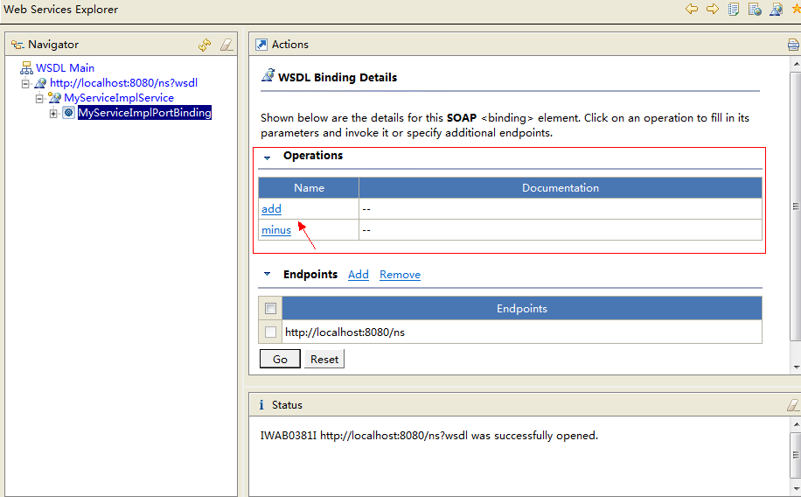Click the status message IWAB0381I text
Viewport: 801px width, 497px height.
[x=429, y=436]
